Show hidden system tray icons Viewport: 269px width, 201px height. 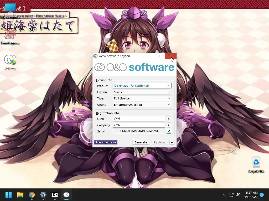pyautogui.click(x=224, y=195)
